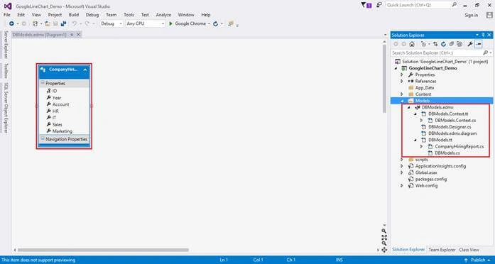Click Refresh icon in Solution Explorer
The height and width of the screenshot is (264, 495).
coord(444,44)
